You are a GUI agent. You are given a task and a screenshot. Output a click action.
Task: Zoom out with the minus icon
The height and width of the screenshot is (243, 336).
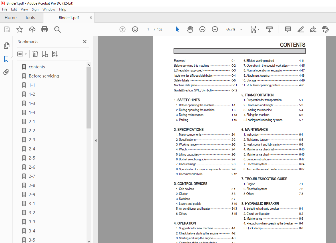[202, 29]
